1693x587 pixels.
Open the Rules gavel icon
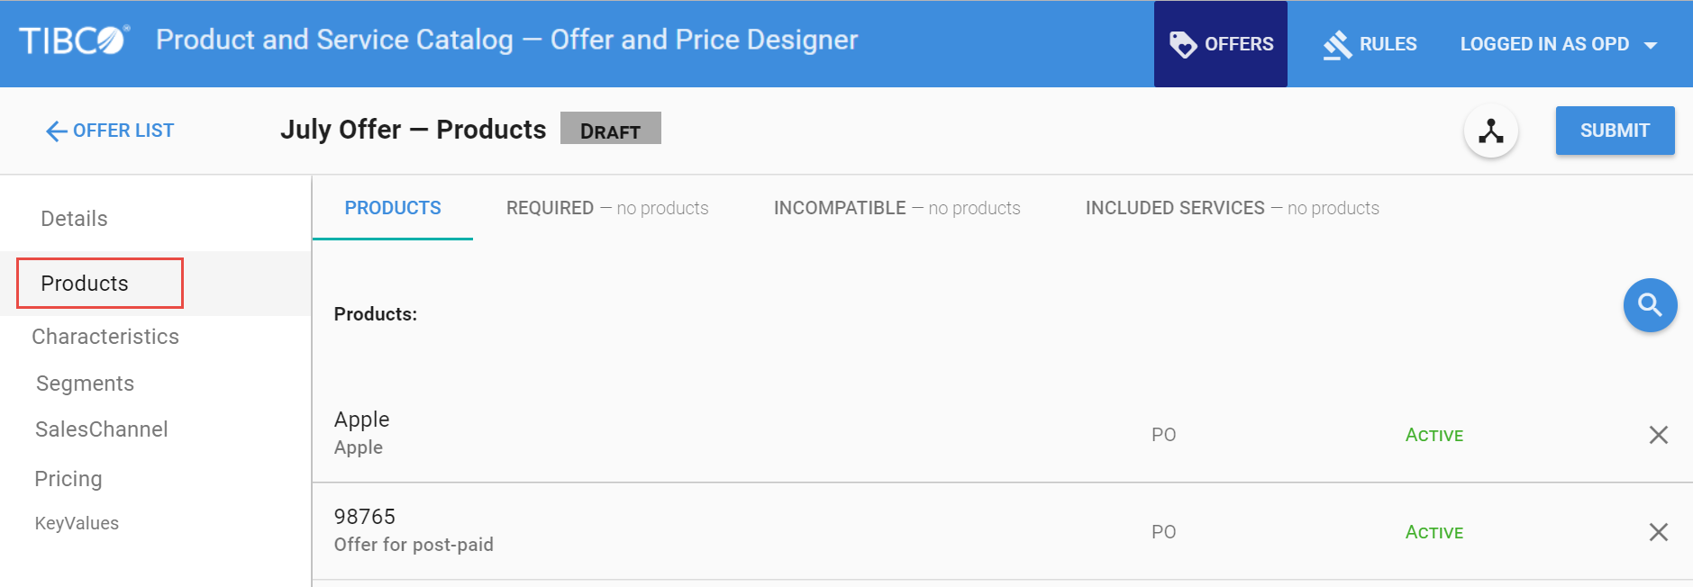[1337, 44]
